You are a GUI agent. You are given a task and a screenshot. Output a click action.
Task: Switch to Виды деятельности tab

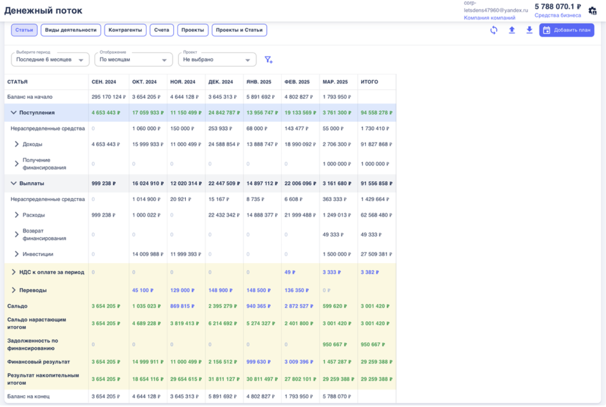[71, 30]
